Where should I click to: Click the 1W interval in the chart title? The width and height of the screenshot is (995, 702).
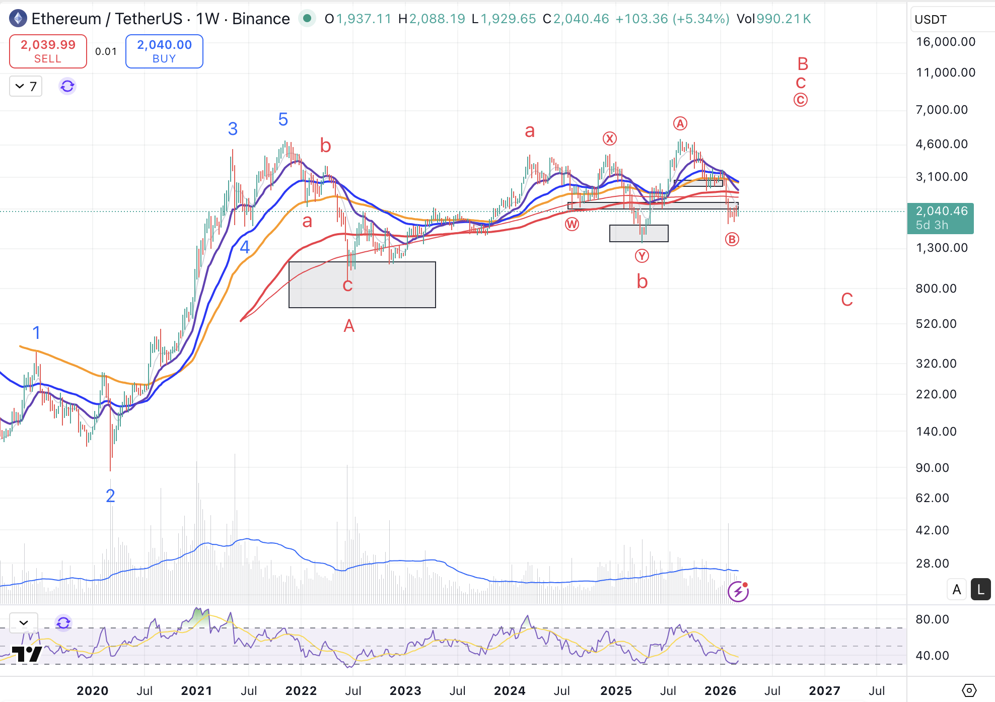click(x=207, y=19)
